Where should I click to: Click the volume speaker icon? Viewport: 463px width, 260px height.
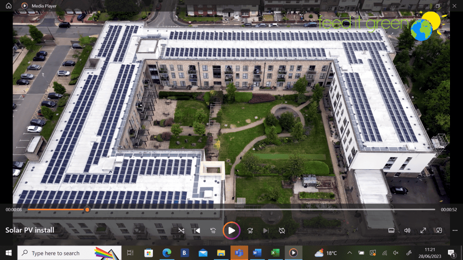(407, 230)
